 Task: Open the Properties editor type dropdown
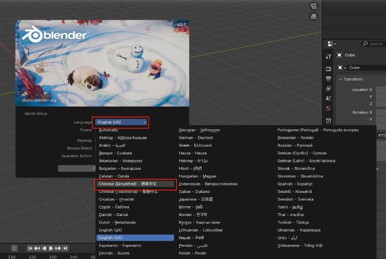(x=331, y=44)
